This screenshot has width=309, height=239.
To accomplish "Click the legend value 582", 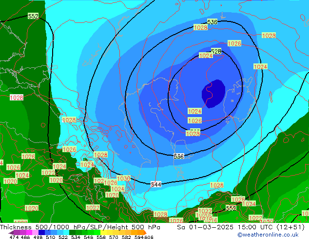I will (x=126, y=237).
